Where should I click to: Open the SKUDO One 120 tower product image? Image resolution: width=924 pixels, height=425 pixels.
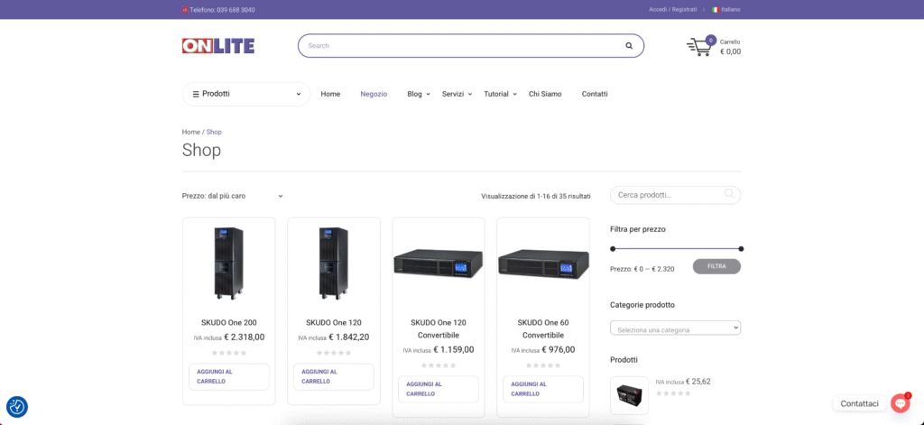click(334, 264)
